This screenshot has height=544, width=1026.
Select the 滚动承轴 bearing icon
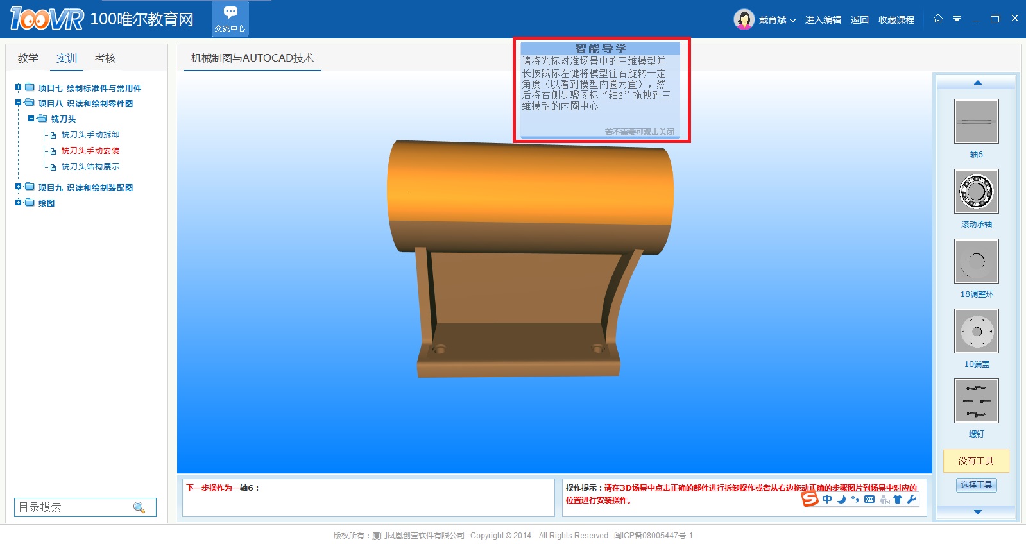(976, 191)
